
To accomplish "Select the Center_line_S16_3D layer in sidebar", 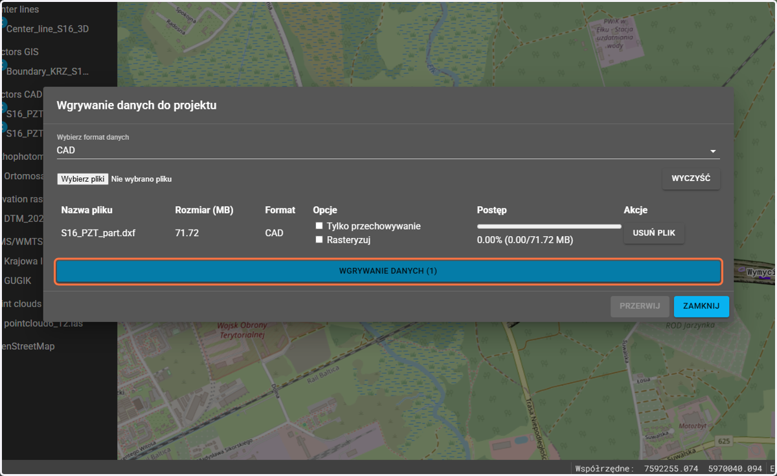I will [47, 29].
